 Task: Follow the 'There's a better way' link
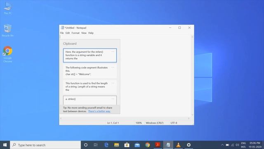coord(99,111)
